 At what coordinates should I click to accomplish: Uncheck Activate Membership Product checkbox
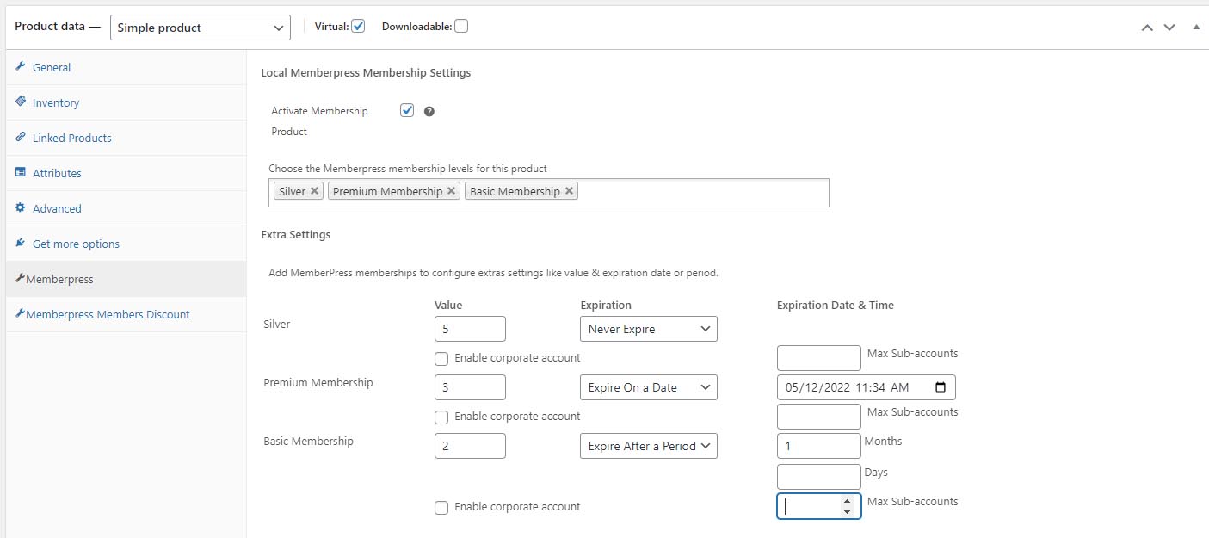click(x=407, y=110)
